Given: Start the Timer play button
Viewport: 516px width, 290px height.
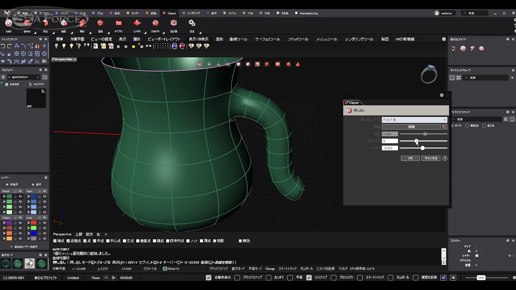Looking at the screenshot, I should (x=114, y=278).
